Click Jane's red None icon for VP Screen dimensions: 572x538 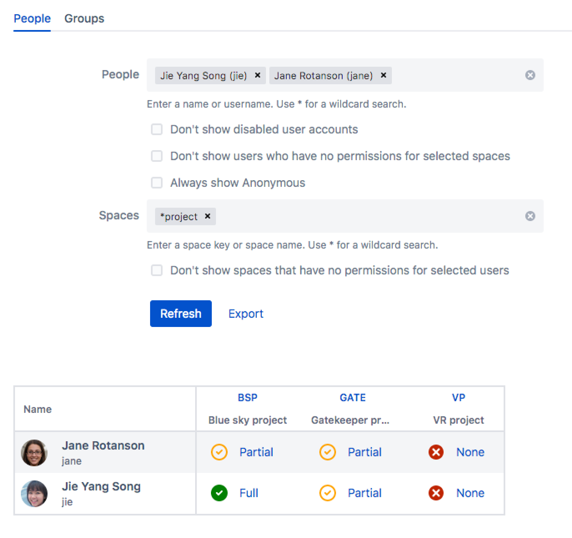click(x=436, y=452)
